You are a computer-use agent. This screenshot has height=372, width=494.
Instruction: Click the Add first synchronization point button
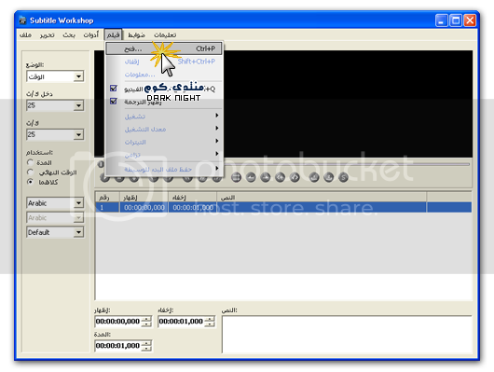[x=314, y=177]
